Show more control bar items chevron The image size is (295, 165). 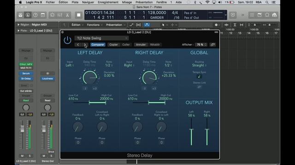point(243,15)
